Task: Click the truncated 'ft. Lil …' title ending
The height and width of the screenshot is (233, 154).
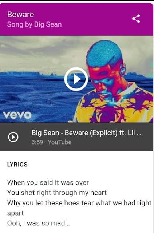Action: click(x=130, y=133)
